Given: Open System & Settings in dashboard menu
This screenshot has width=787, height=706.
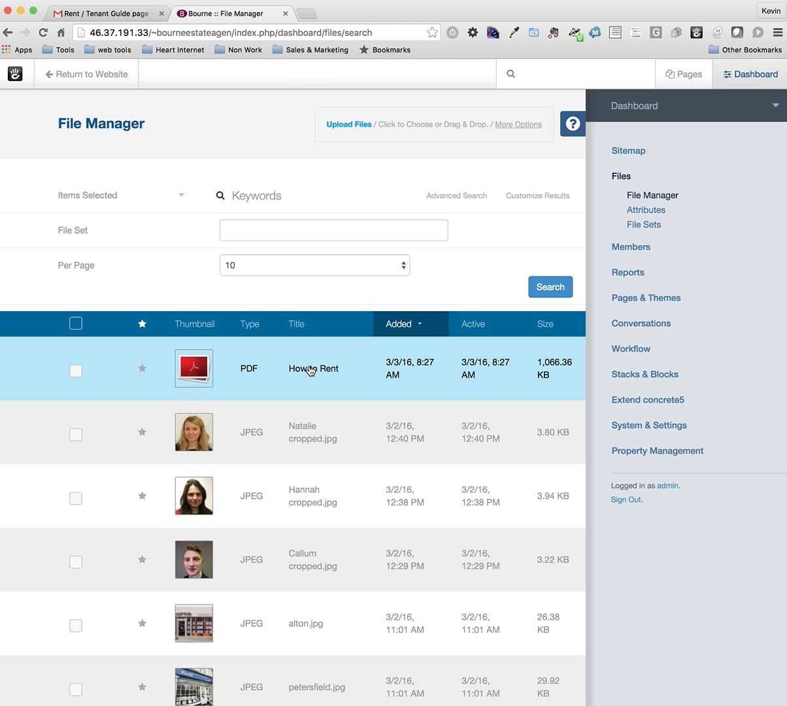Looking at the screenshot, I should tap(649, 425).
